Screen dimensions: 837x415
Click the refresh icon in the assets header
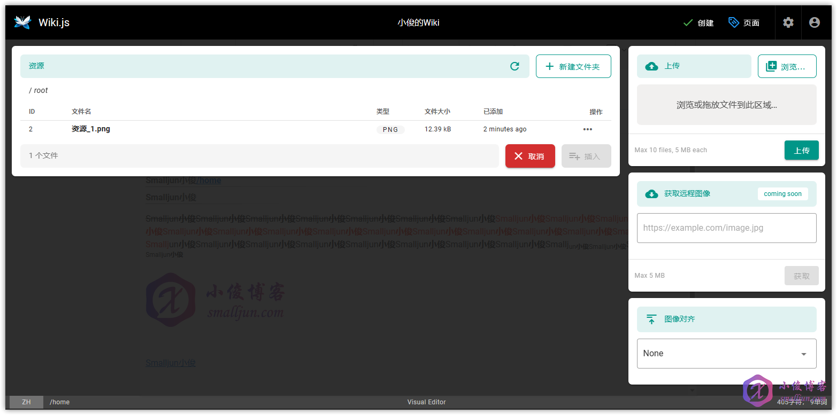515,66
